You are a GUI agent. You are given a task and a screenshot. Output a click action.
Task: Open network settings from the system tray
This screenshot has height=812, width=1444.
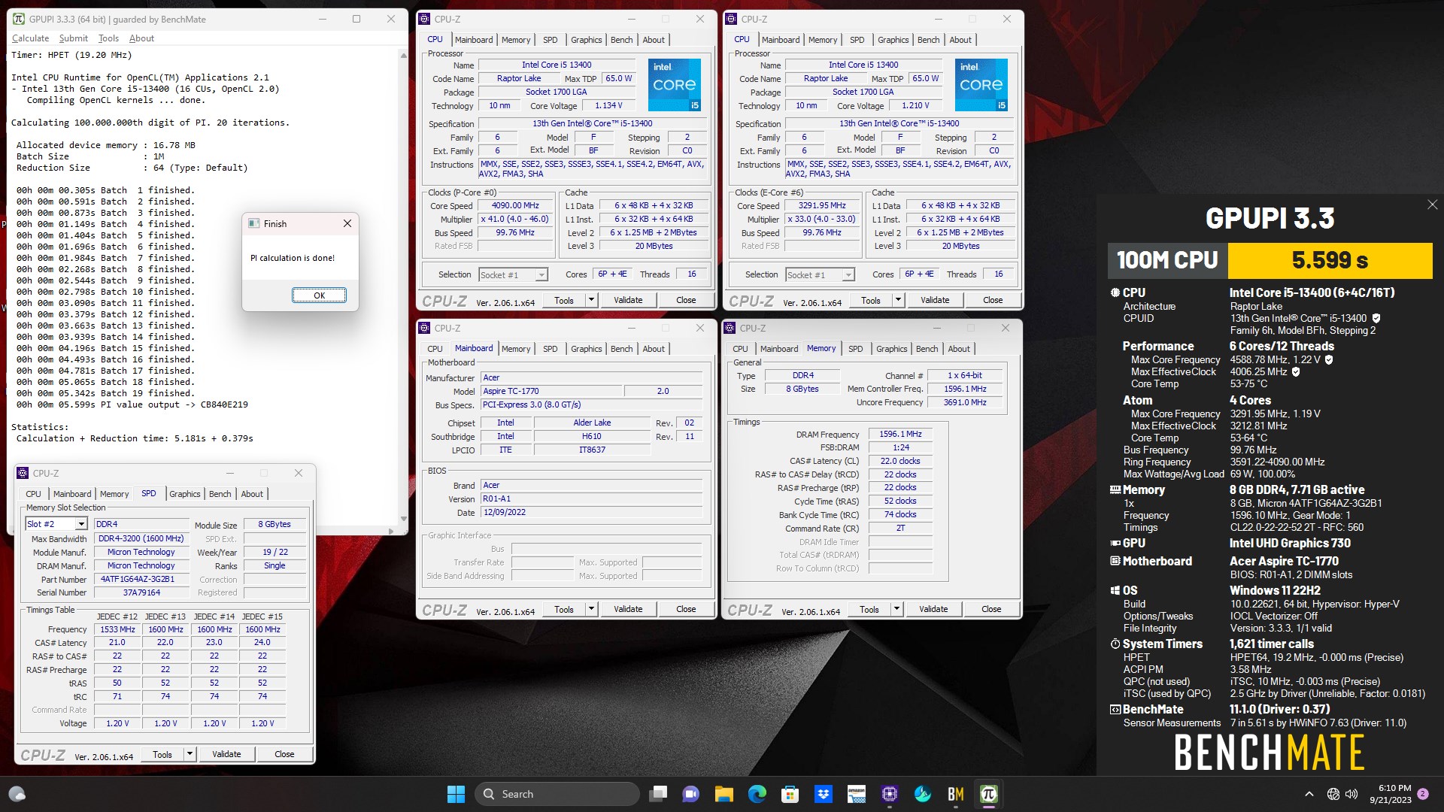pos(1333,794)
